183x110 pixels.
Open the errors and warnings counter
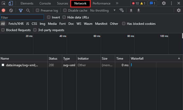tap(139, 3)
